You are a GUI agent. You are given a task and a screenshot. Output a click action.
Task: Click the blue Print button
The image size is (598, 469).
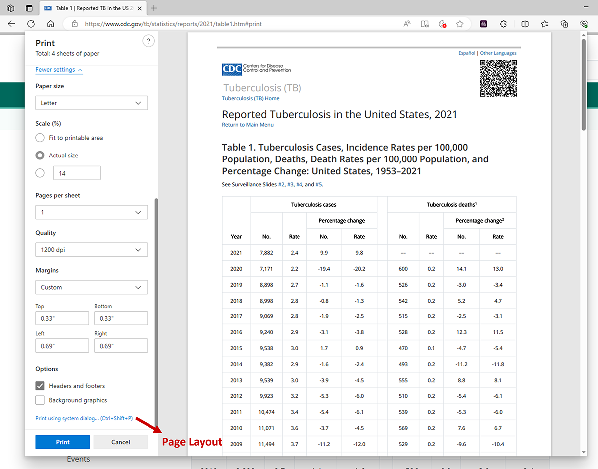tap(63, 442)
